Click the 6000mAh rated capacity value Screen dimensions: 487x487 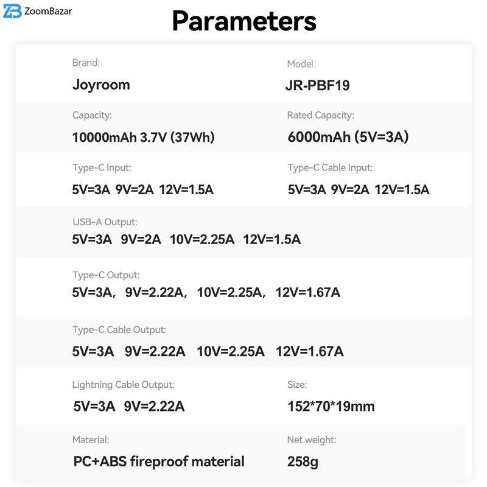click(348, 137)
